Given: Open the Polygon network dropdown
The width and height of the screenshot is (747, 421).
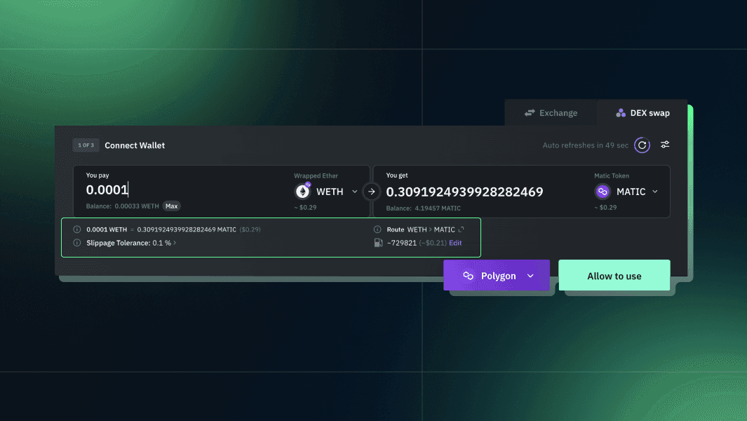Looking at the screenshot, I should (x=497, y=275).
